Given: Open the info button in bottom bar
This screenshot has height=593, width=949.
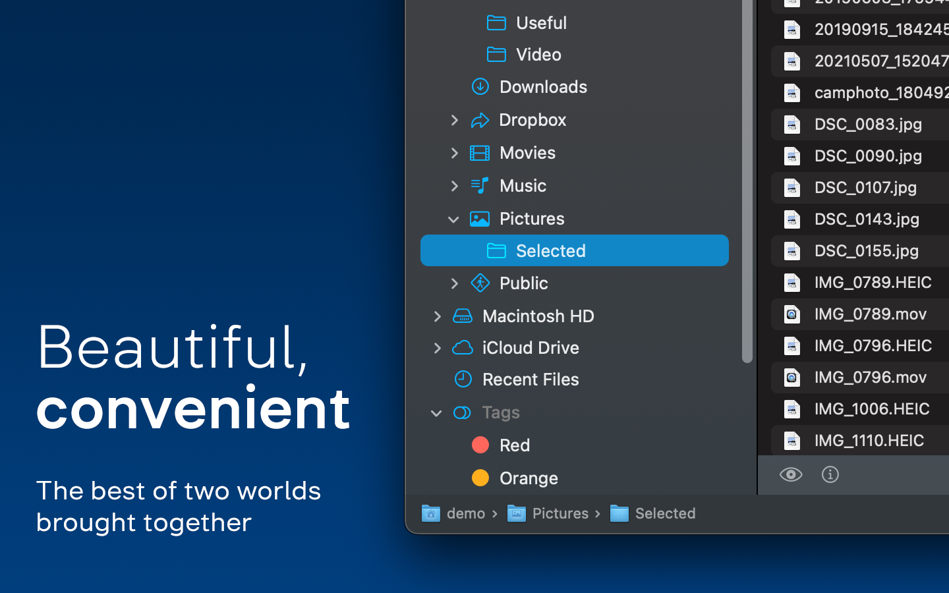Looking at the screenshot, I should click(x=830, y=474).
